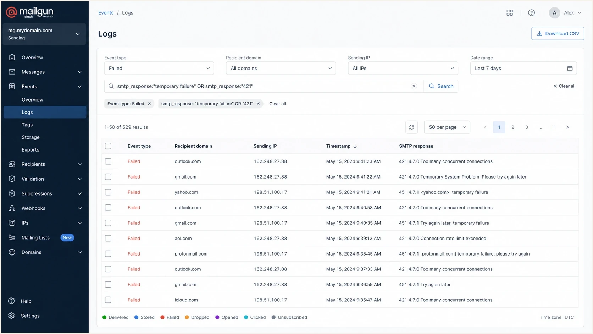This screenshot has width=593, height=334.
Task: Click the Settings gear icon
Action: pos(12,316)
